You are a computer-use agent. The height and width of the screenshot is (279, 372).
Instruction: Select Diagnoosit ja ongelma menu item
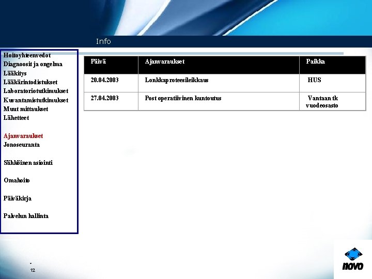tap(33, 64)
